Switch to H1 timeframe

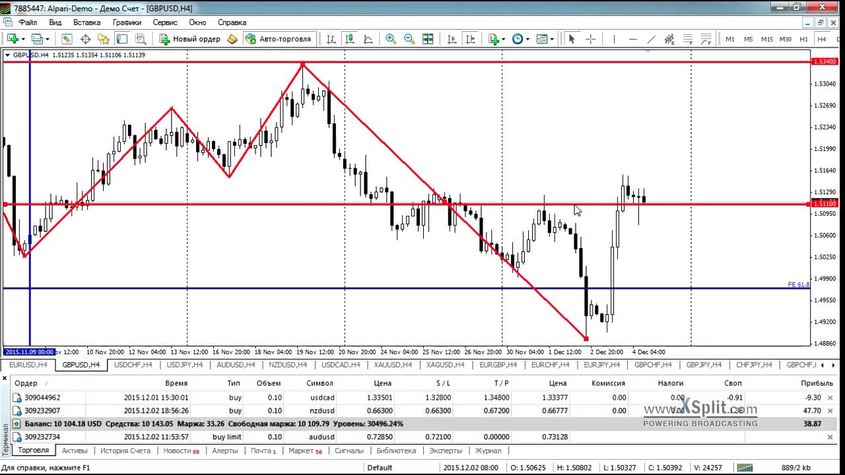click(x=803, y=39)
